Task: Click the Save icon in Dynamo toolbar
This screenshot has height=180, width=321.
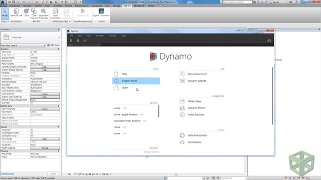Action: 85,40
